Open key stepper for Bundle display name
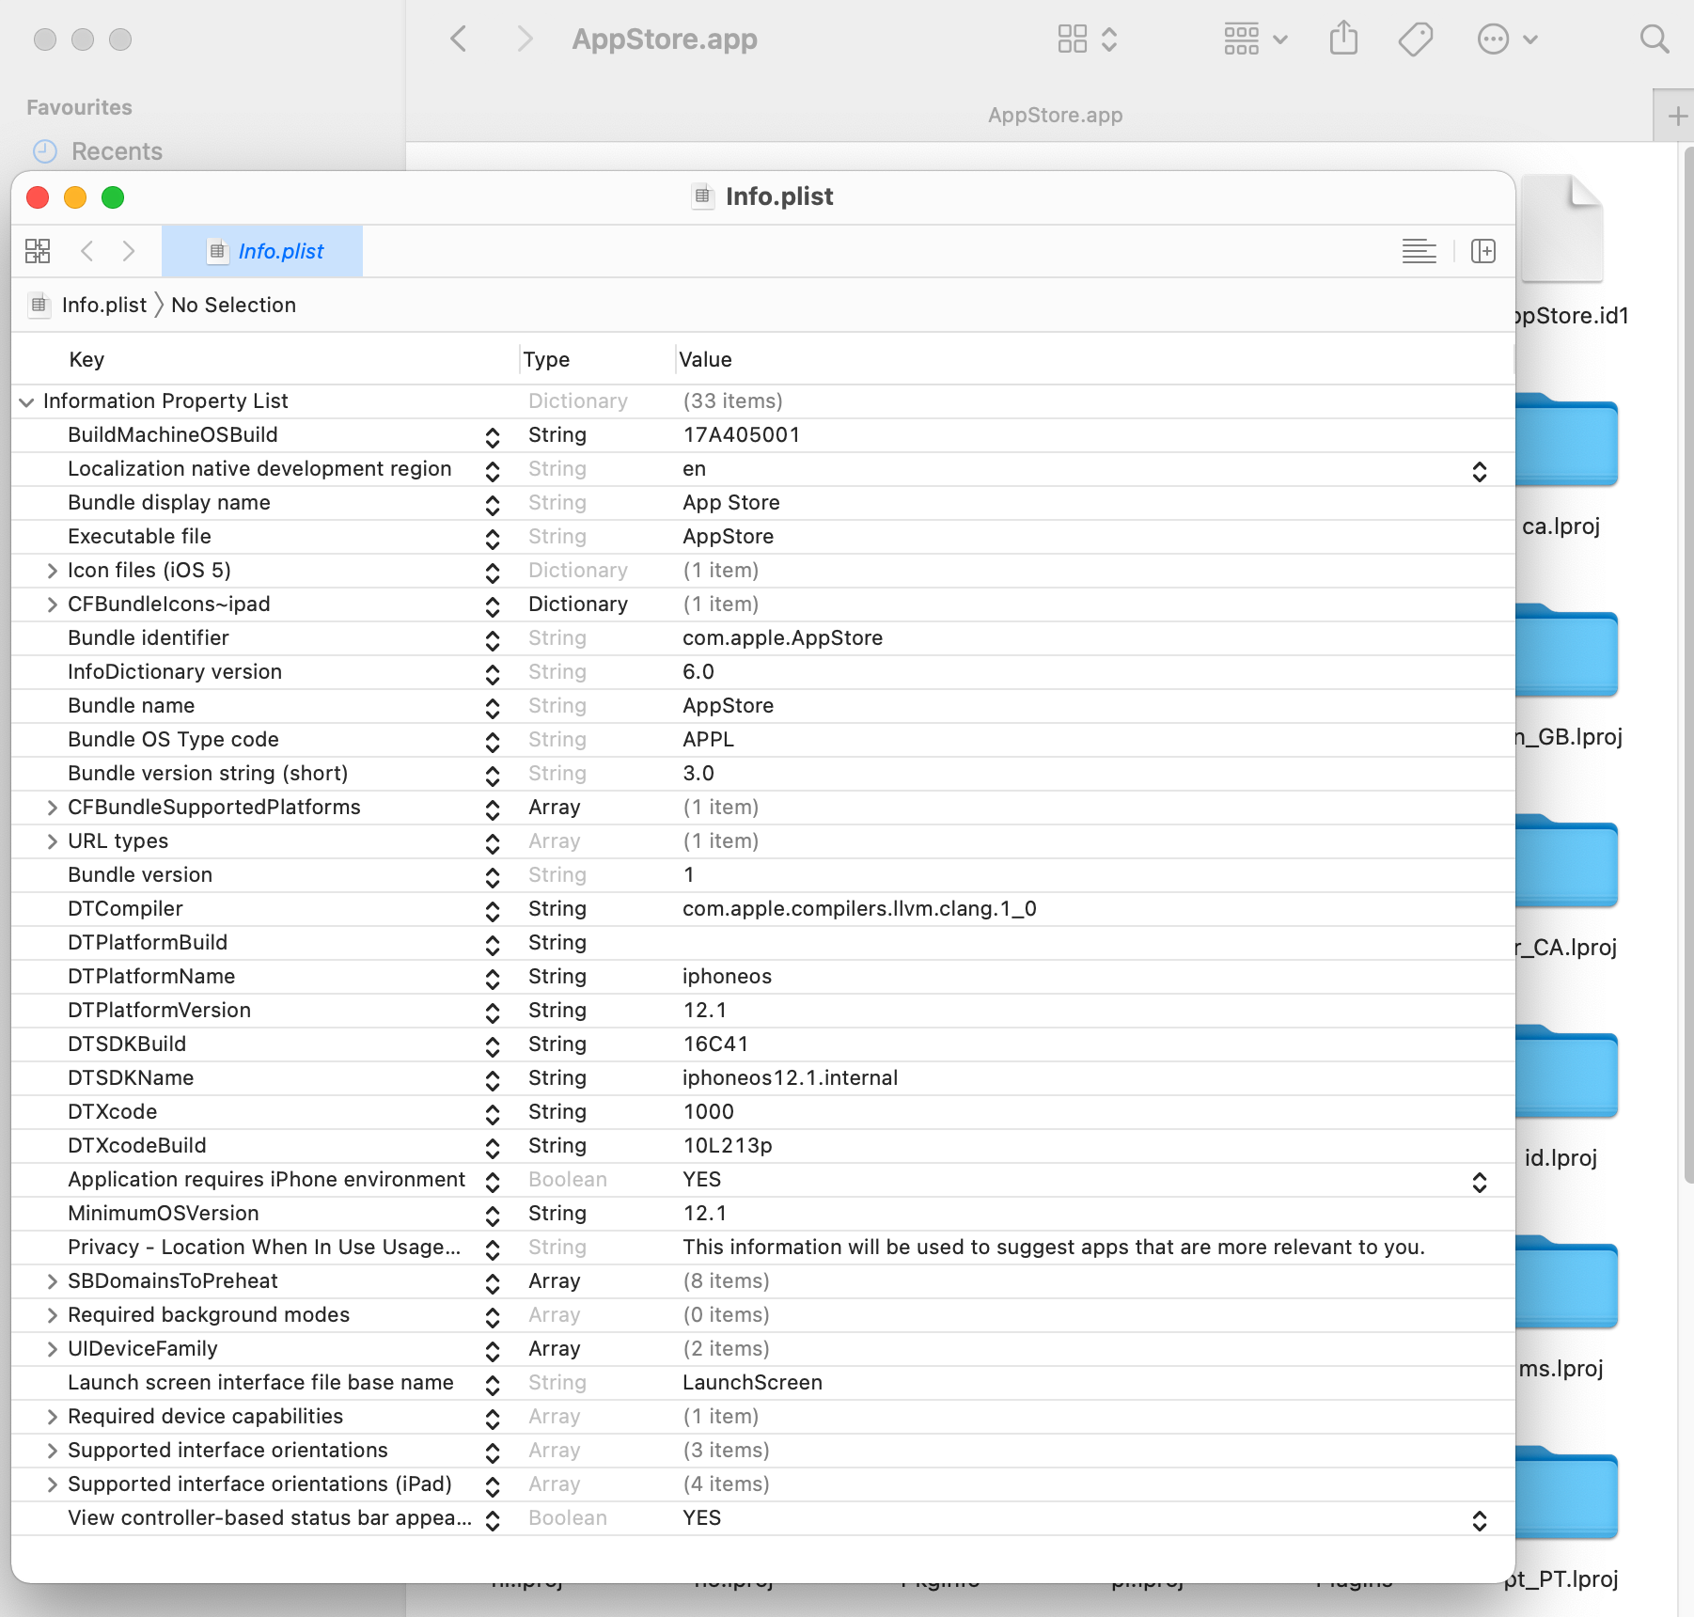 point(493,505)
